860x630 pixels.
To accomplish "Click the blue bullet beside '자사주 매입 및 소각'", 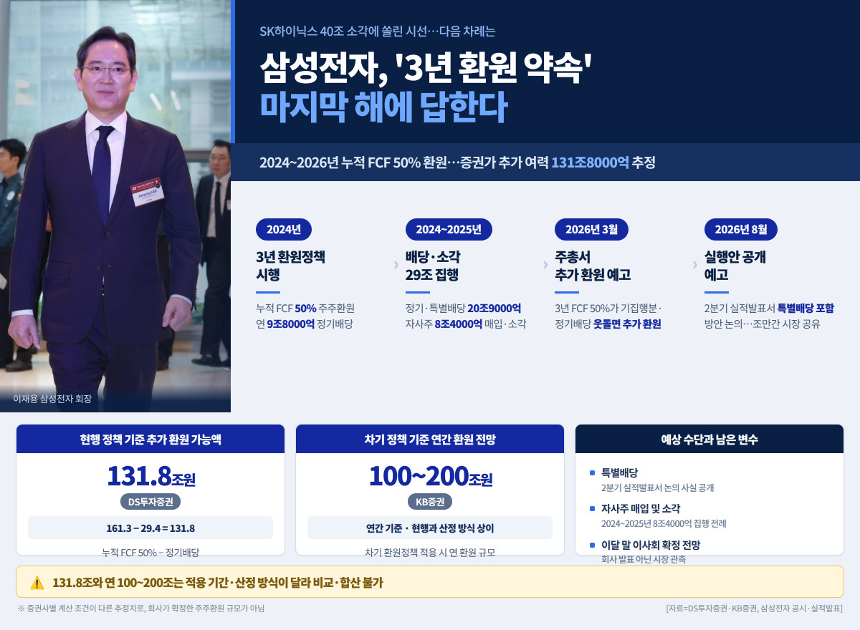I will click(x=592, y=508).
